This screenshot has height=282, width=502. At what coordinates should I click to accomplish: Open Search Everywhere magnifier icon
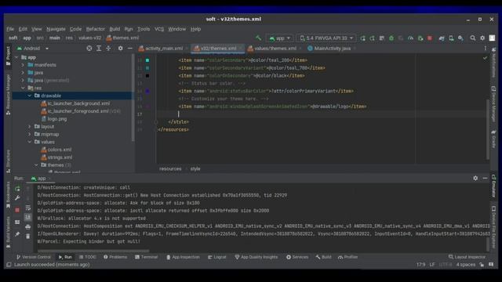472,38
